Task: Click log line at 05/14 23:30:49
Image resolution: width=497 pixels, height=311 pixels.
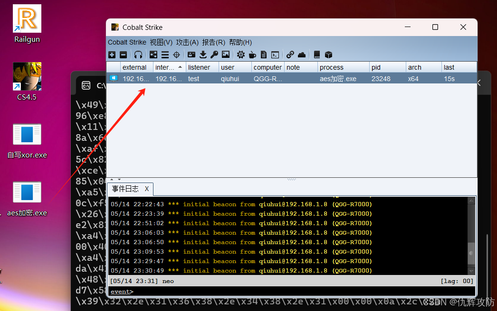Action: pyautogui.click(x=241, y=271)
